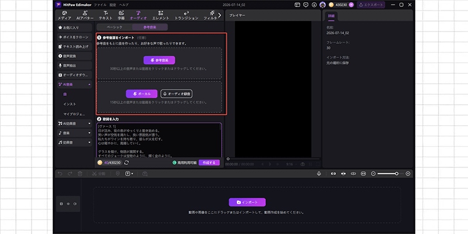The height and width of the screenshot is (234, 468).
Task: Click the timeline microphone voiceover icon
Action: [319, 173]
